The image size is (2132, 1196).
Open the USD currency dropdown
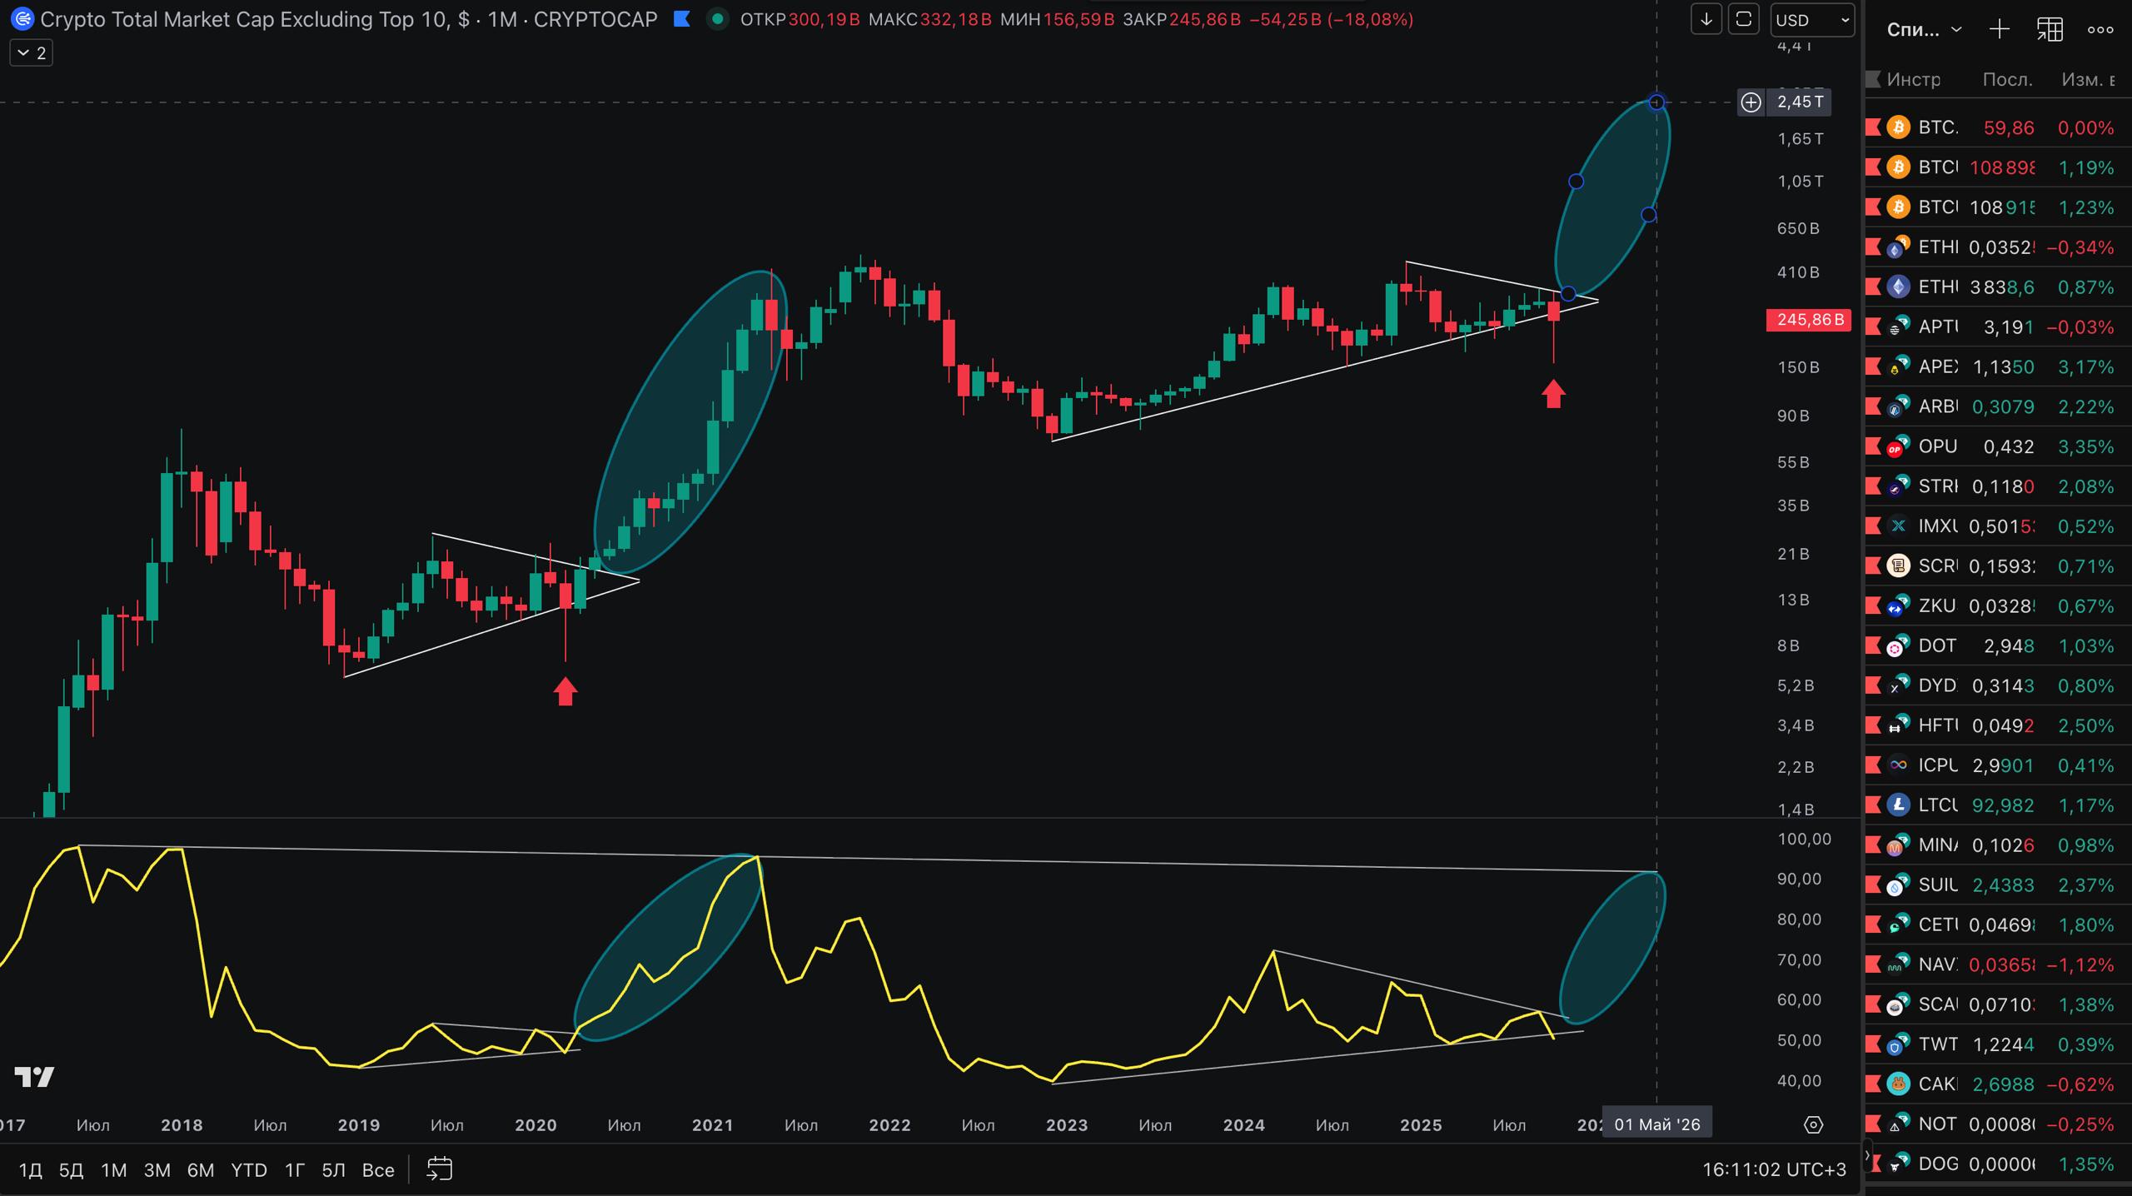[1812, 20]
